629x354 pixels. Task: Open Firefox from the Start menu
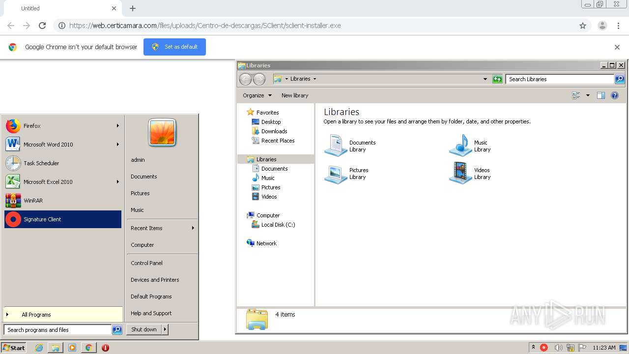tap(63, 126)
